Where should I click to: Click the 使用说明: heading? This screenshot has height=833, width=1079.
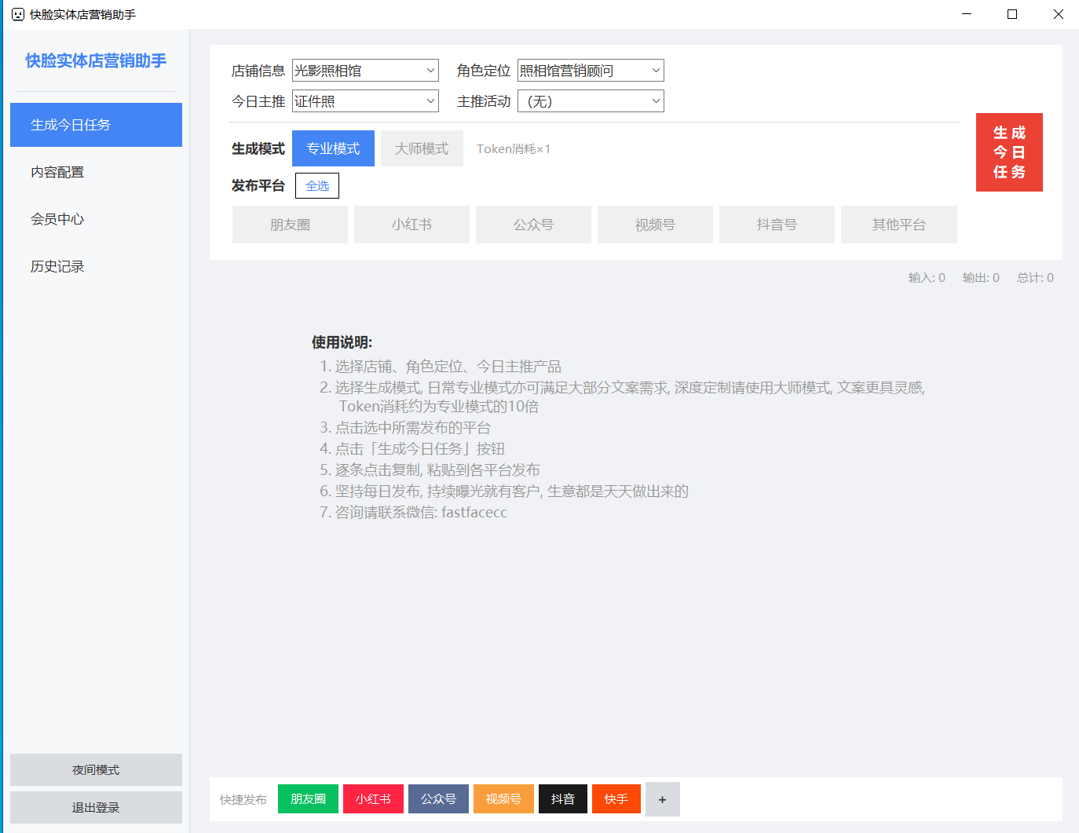click(x=342, y=342)
